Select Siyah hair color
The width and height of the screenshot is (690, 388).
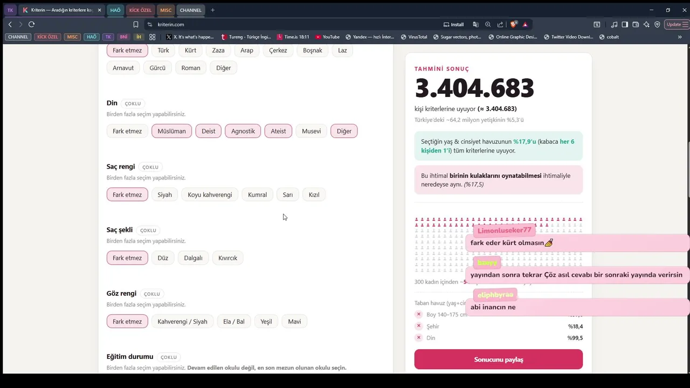164,195
